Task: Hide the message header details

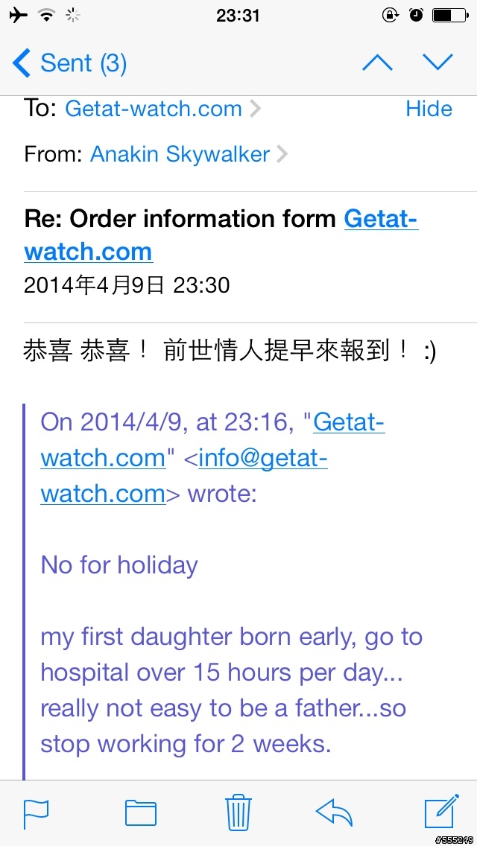Action: (429, 109)
